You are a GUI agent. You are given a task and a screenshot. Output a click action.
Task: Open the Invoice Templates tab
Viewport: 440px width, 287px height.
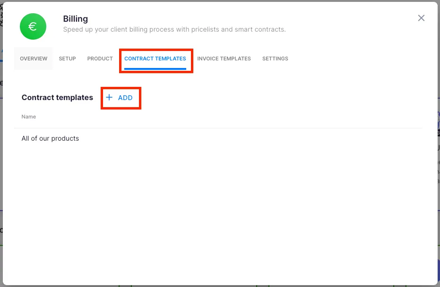(x=224, y=59)
